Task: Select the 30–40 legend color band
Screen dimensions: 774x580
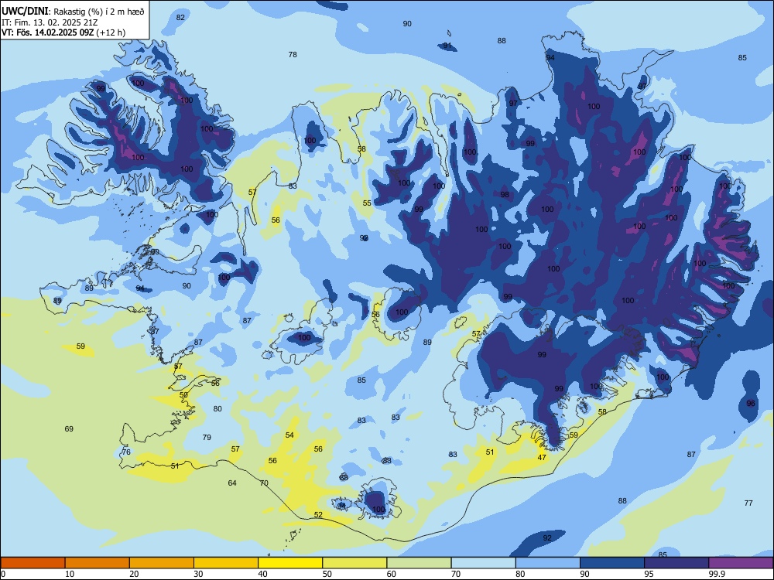Action: pos(226,563)
